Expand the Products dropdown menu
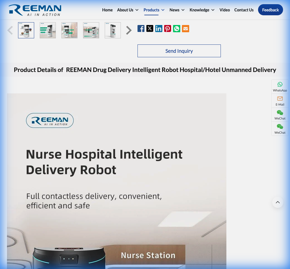 point(154,10)
